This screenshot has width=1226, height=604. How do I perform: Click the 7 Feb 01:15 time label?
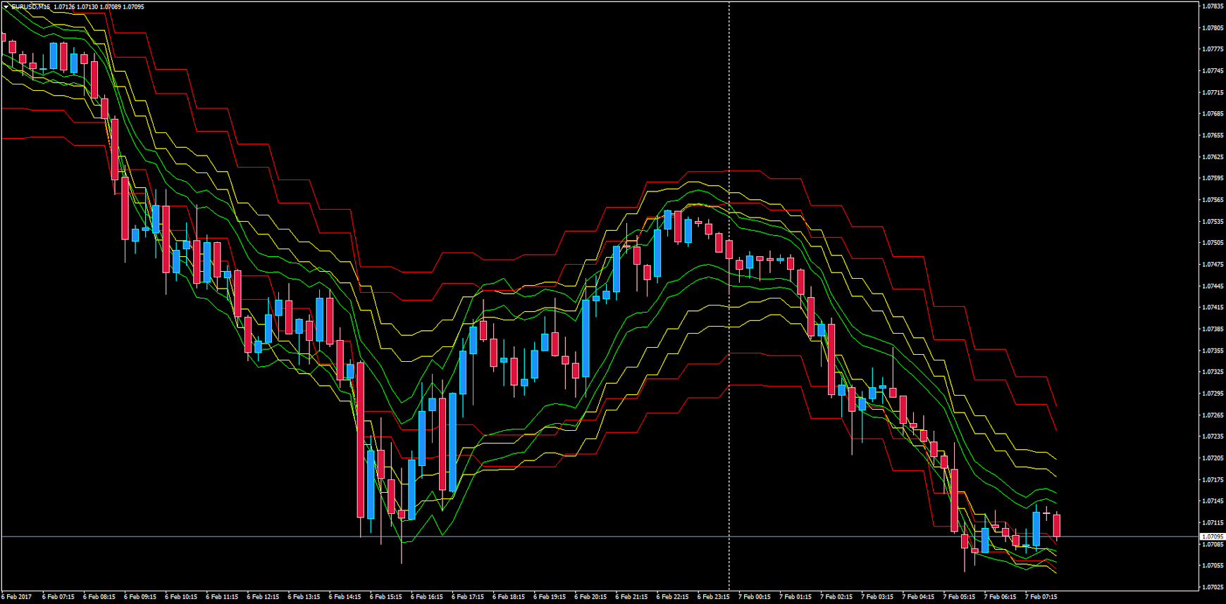pos(795,597)
